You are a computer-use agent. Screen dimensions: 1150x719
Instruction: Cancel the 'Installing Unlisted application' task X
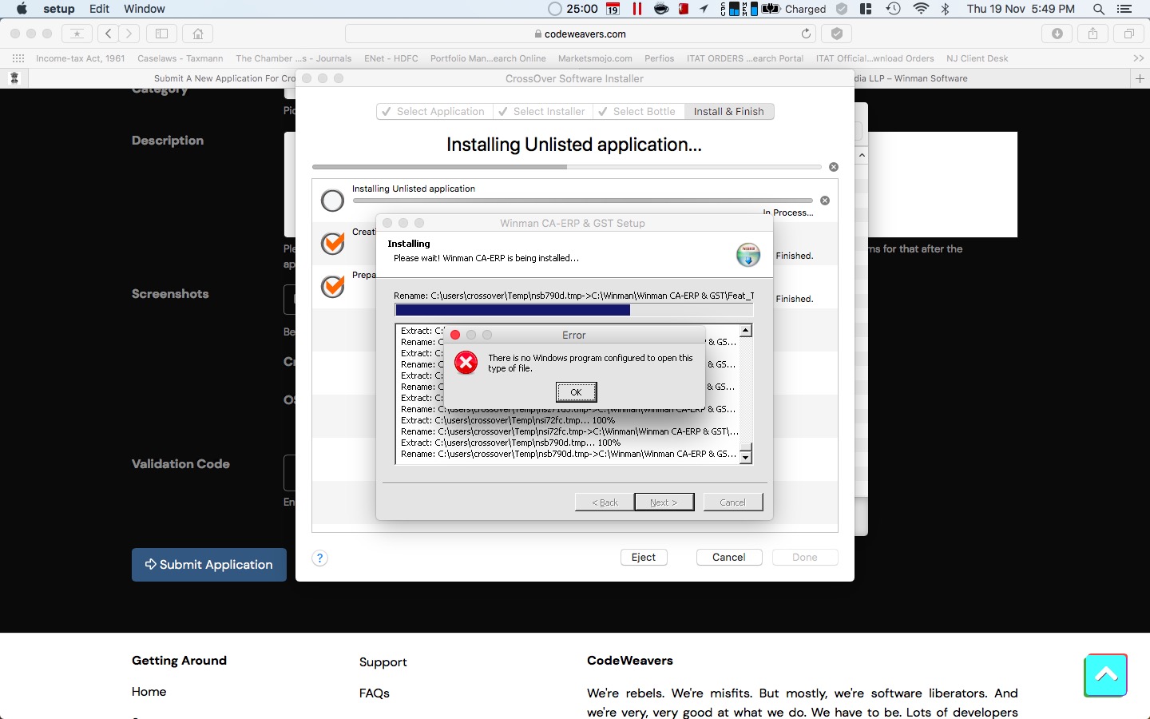tap(825, 201)
